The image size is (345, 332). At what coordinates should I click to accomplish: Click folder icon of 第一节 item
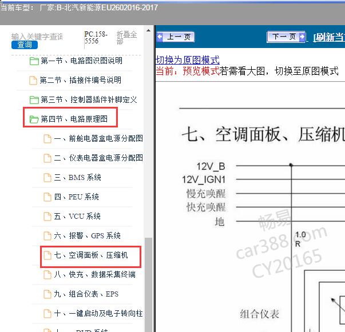click(x=34, y=61)
